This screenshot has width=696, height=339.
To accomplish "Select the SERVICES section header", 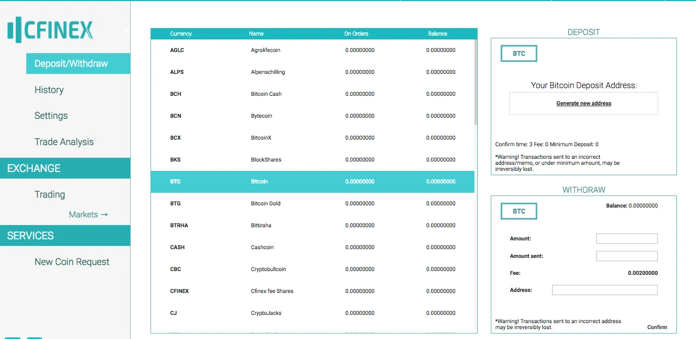I will [65, 235].
